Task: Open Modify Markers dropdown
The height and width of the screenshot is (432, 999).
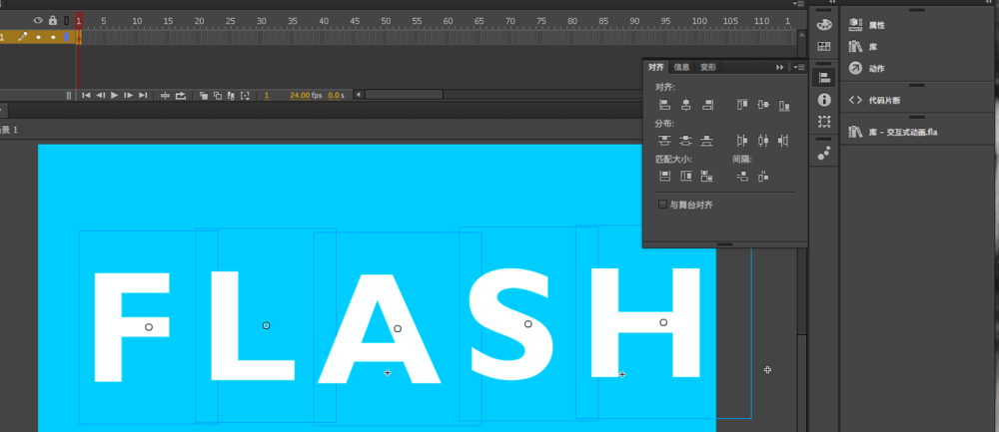Action: [x=246, y=96]
